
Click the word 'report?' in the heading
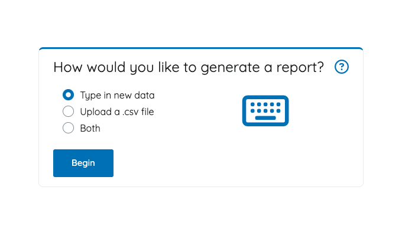point(301,67)
